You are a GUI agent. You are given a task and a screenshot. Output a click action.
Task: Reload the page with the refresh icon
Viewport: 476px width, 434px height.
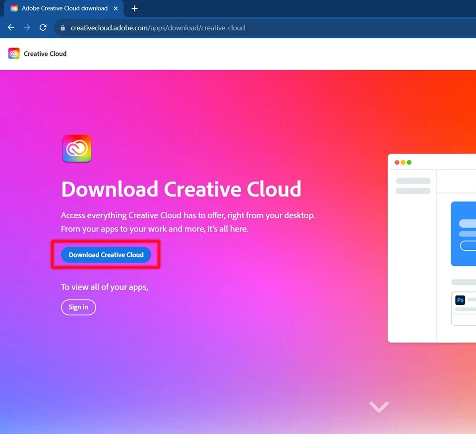43,28
